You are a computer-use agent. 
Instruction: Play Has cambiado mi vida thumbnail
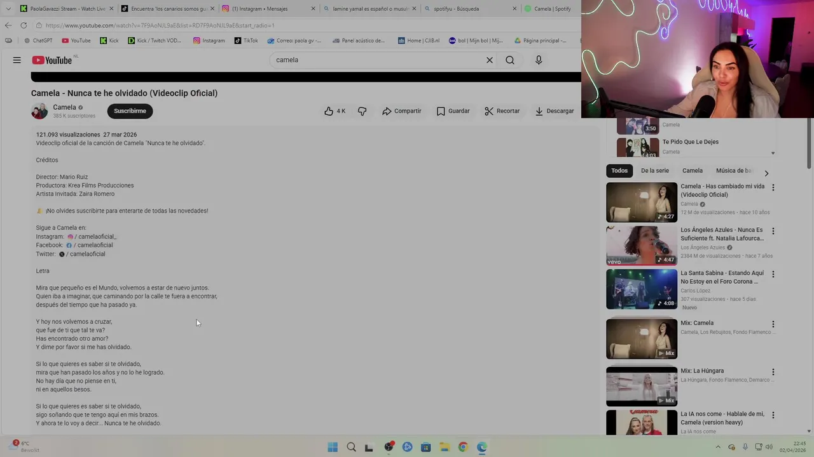[642, 202]
